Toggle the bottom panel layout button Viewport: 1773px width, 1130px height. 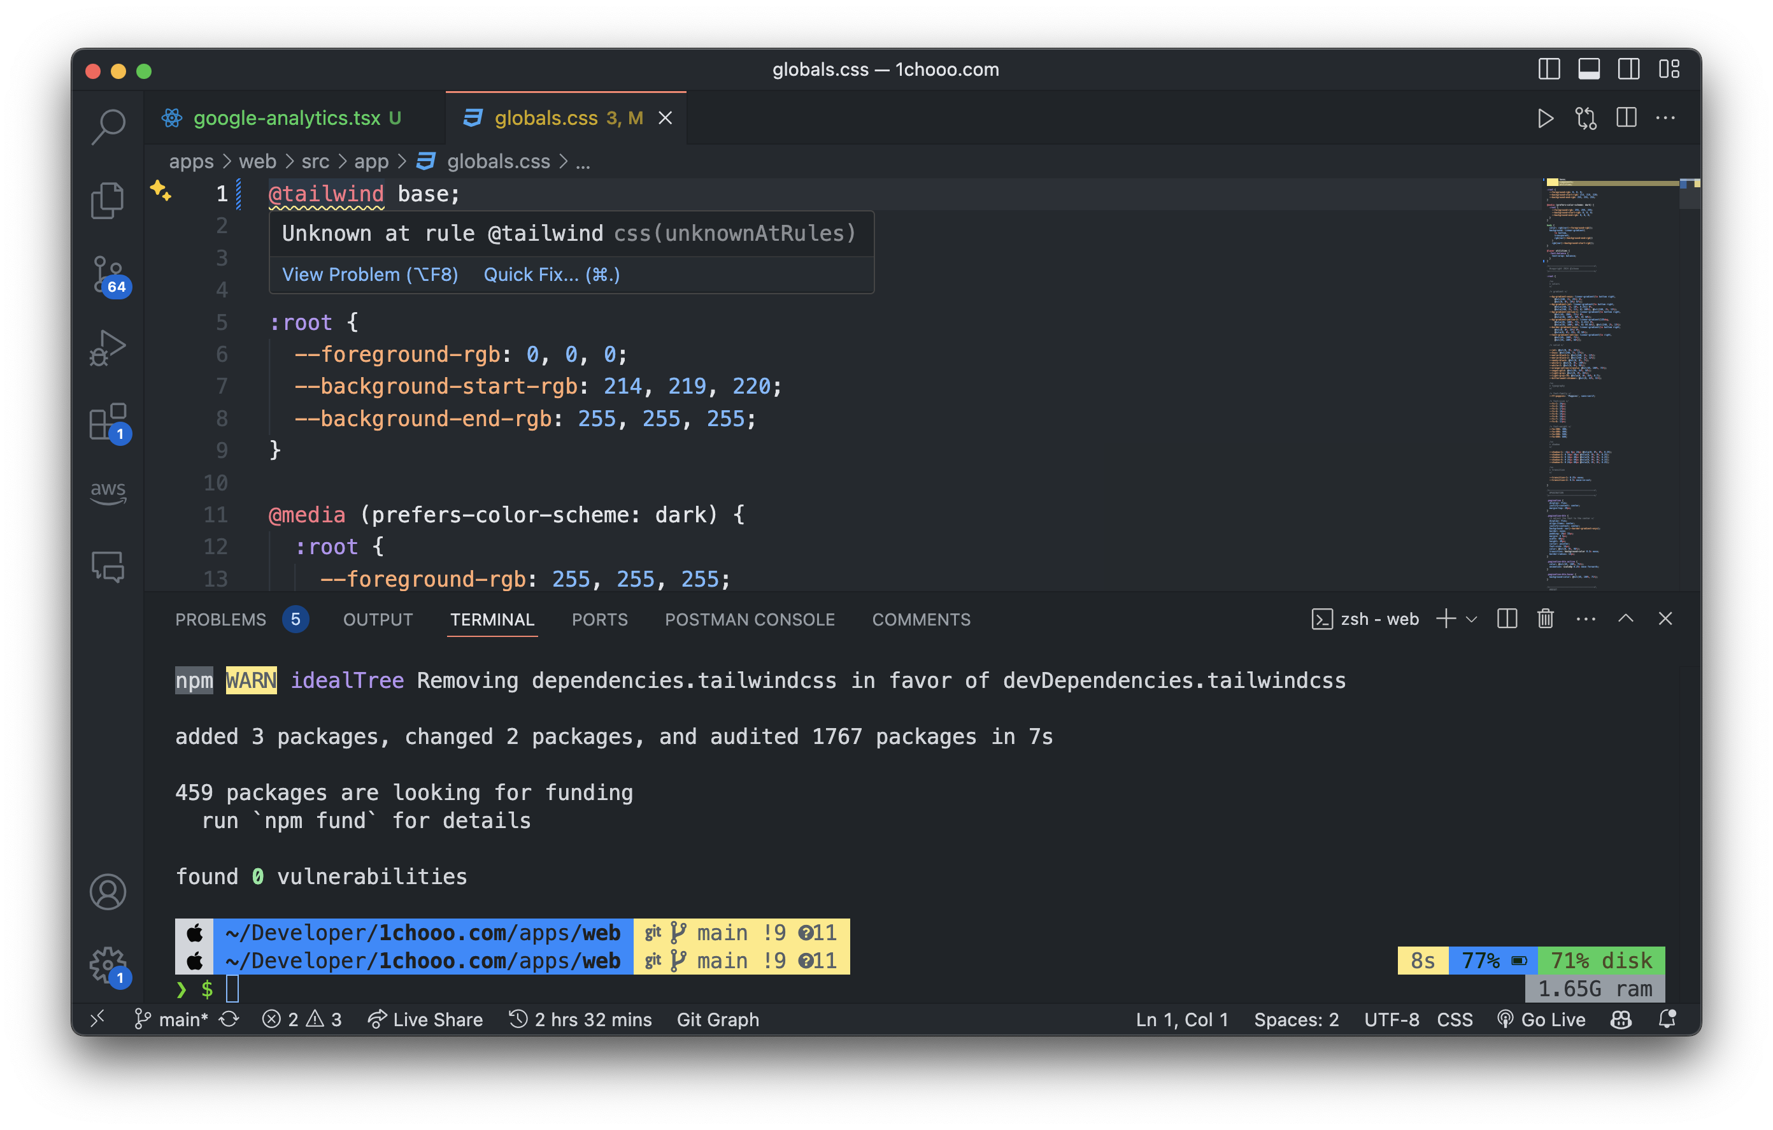[x=1589, y=69]
